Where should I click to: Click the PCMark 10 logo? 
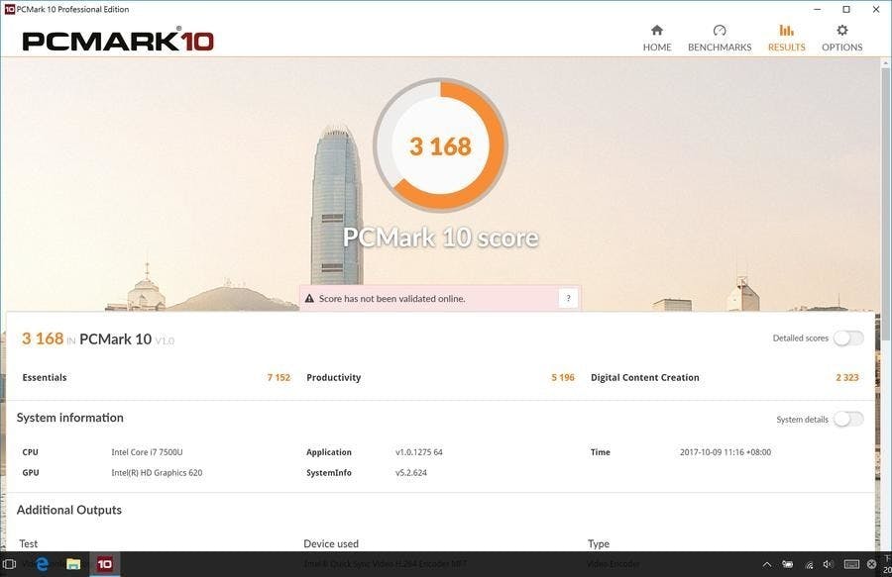click(x=118, y=41)
